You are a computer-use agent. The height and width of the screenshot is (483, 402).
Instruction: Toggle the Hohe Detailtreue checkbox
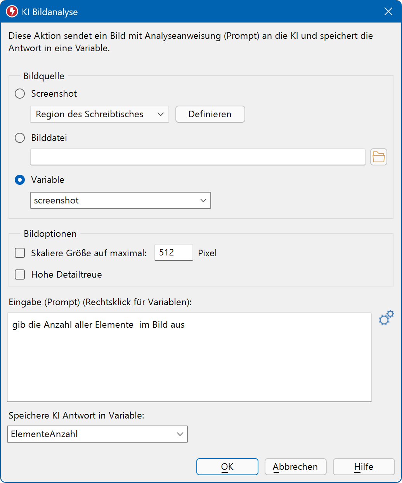click(20, 275)
